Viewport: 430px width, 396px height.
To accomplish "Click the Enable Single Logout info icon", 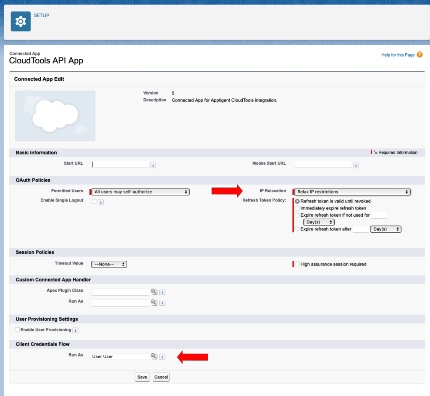I will tap(101, 202).
